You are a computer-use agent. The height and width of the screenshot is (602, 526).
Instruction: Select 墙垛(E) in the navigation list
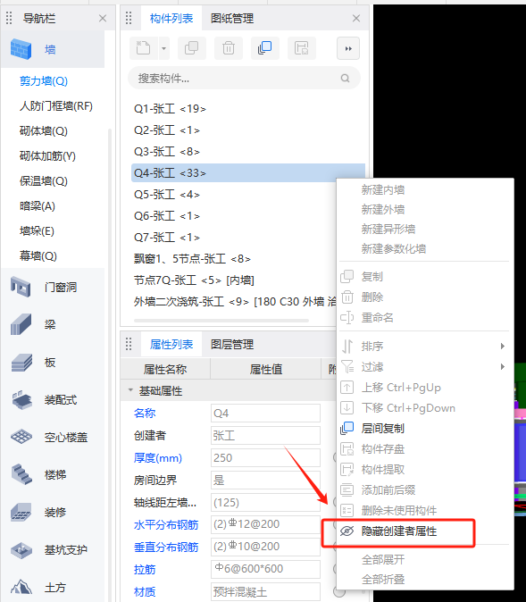[x=37, y=231]
